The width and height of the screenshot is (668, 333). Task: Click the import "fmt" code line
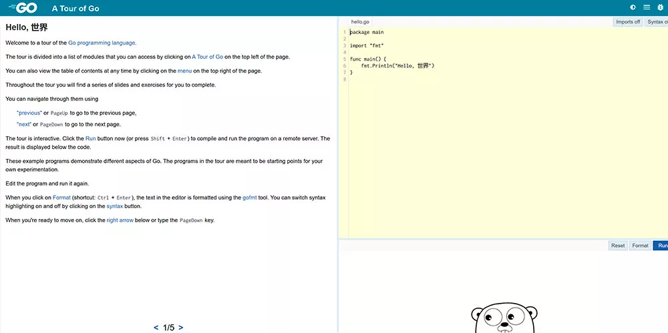click(367, 45)
